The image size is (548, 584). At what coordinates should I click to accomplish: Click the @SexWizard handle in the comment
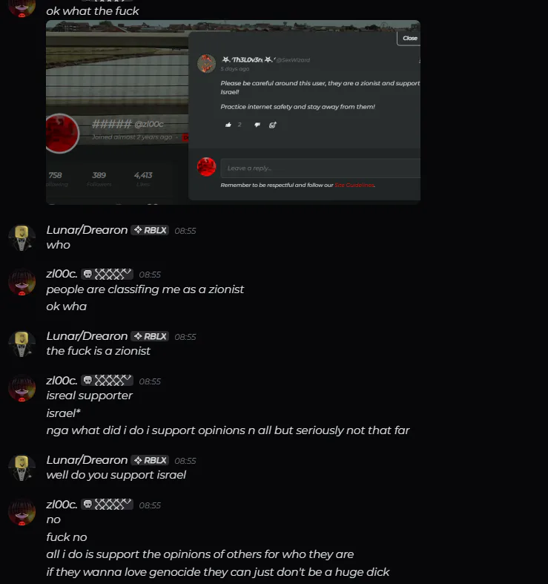[293, 60]
